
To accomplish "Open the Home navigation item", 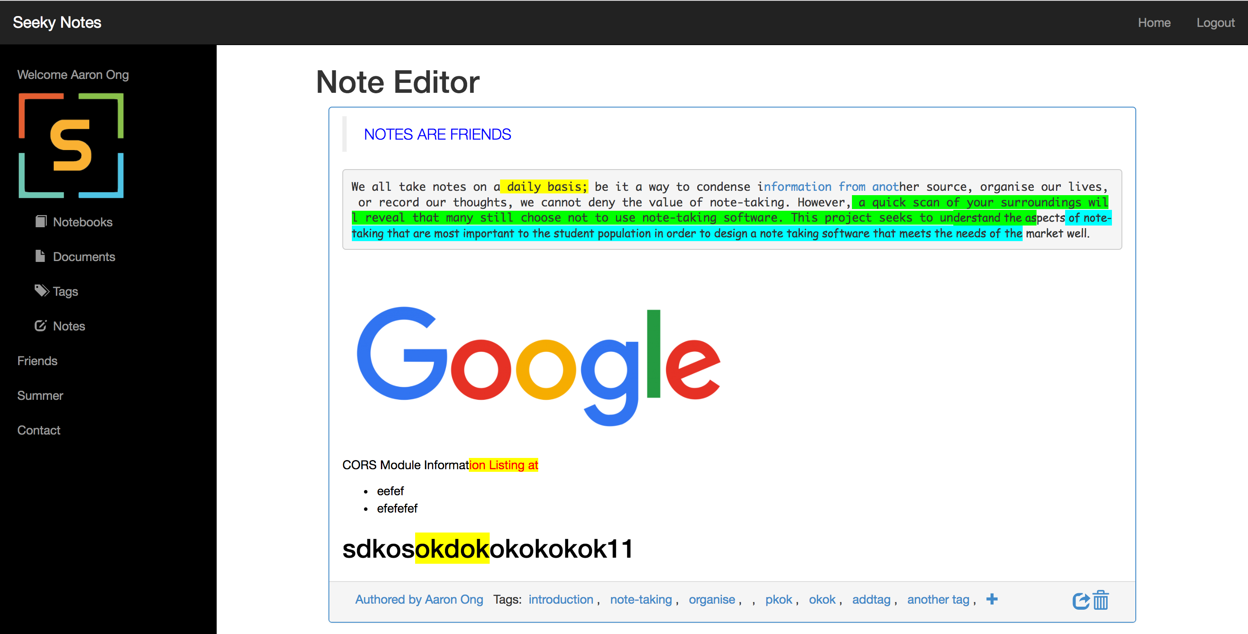I will click(1154, 23).
